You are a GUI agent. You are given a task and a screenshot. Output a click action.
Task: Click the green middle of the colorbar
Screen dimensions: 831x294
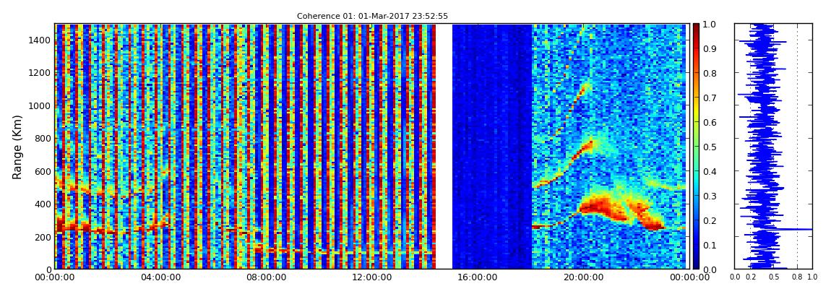pyautogui.click(x=696, y=147)
